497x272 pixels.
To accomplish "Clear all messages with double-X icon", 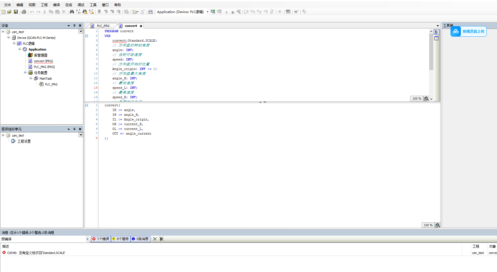I will (161, 239).
